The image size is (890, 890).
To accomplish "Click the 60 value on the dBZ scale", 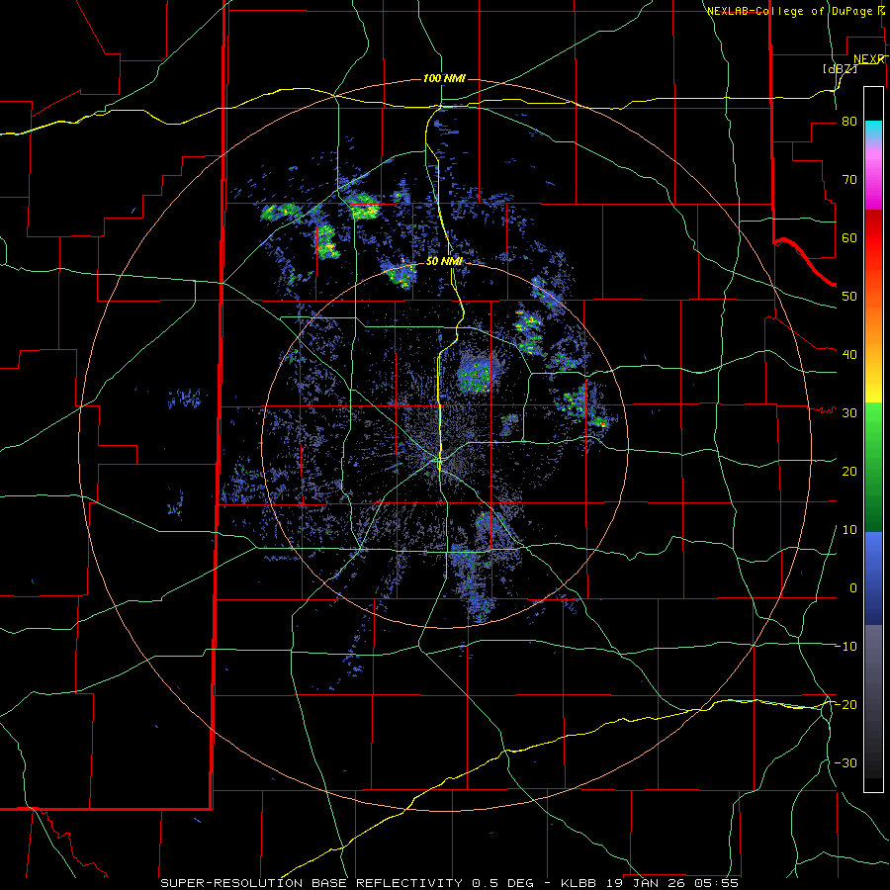I will pos(849,237).
